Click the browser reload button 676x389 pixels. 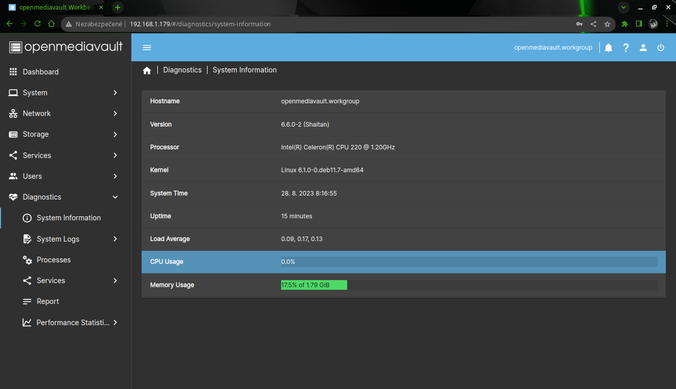(37, 23)
